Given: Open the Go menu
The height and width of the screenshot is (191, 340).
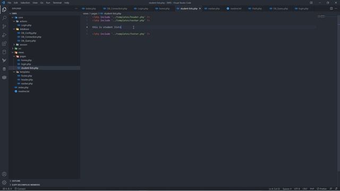Looking at the screenshot, I should 41,3.
